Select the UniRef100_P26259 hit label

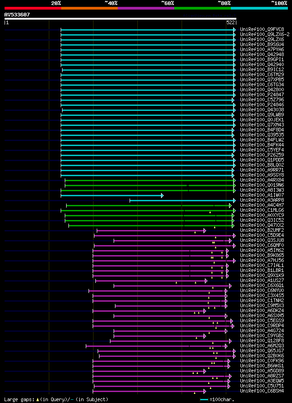coord(262,155)
